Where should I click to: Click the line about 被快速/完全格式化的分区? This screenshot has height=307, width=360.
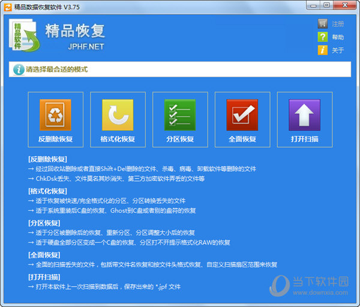(x=107, y=201)
